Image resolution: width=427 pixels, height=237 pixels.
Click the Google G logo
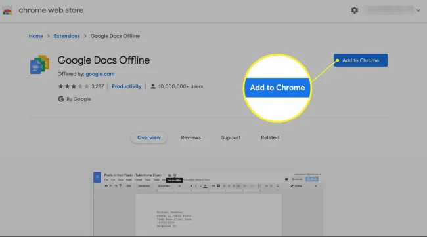61,99
